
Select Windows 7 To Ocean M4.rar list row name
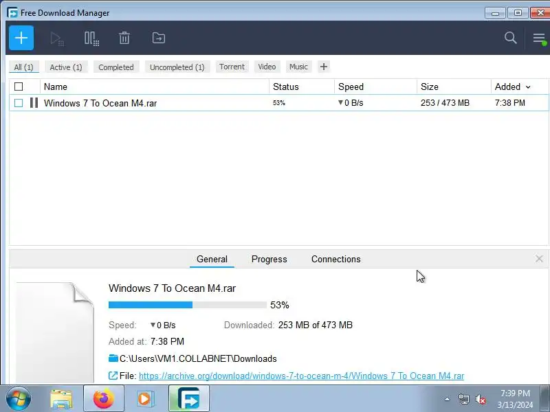point(100,104)
